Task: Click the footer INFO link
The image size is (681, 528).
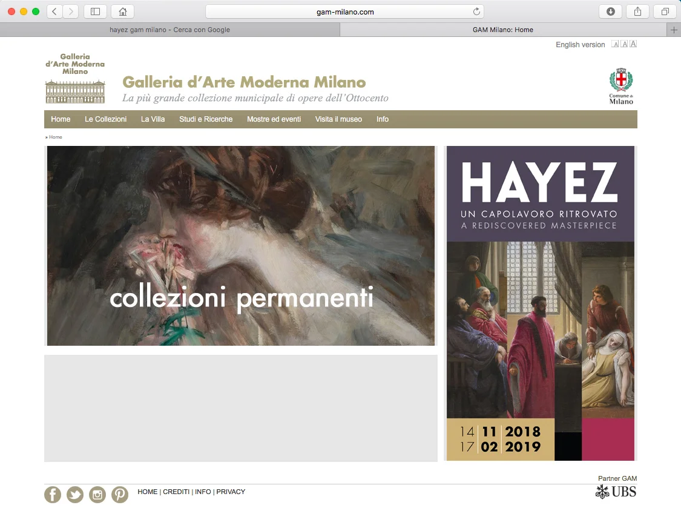Action: tap(203, 492)
